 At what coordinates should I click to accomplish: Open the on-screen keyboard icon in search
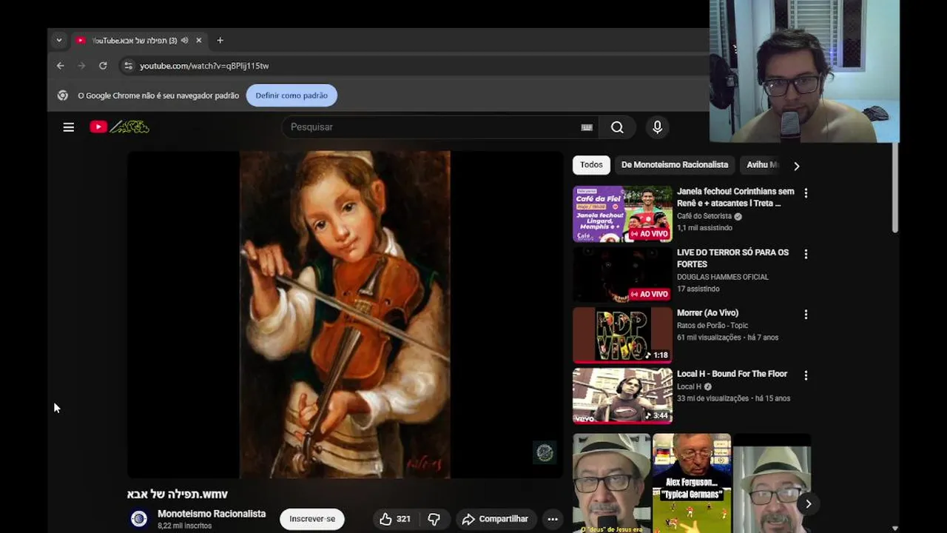(x=587, y=127)
